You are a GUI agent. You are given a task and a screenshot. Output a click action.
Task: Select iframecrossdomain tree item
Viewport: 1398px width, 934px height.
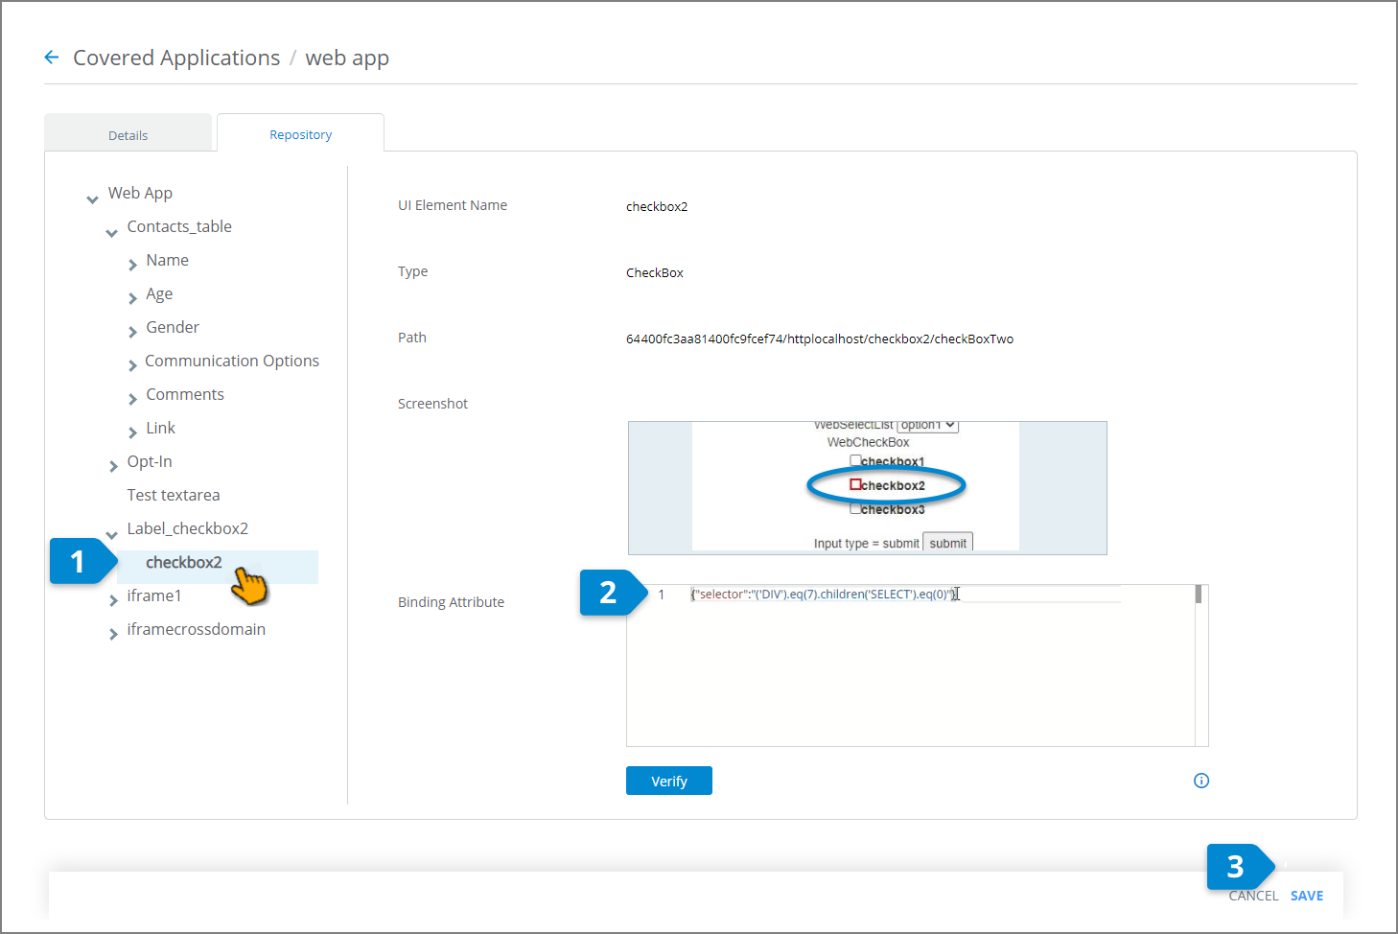pyautogui.click(x=196, y=629)
